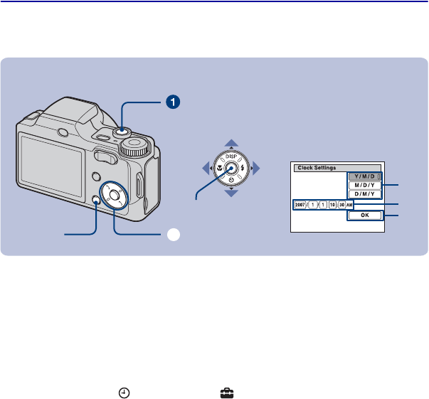Click the macro flower symbol on the dial

[x=219, y=168]
